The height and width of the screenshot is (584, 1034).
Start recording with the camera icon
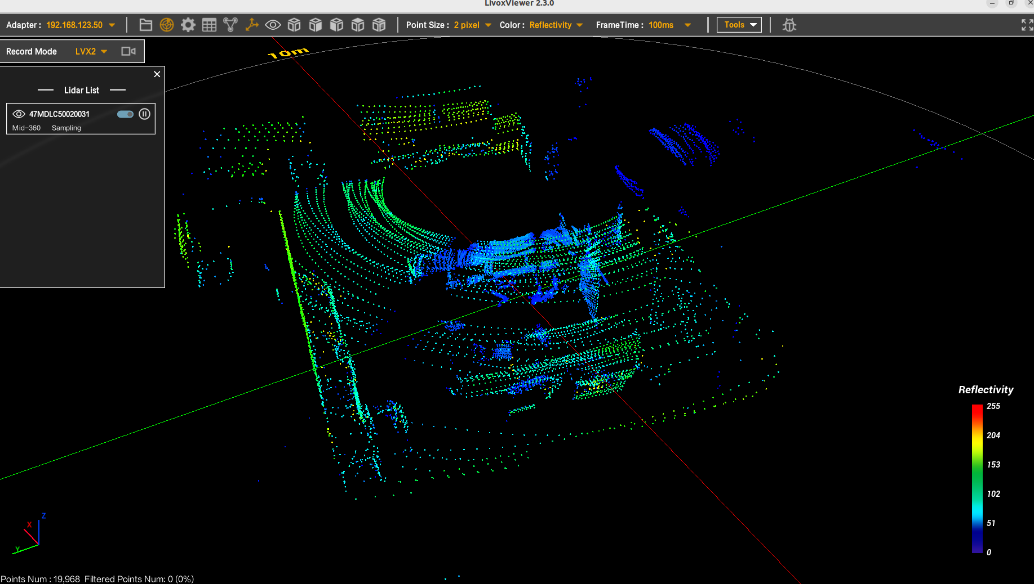128,51
